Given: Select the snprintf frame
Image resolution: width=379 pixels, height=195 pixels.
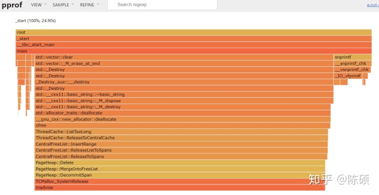Looking at the screenshot, I should (x=353, y=57).
